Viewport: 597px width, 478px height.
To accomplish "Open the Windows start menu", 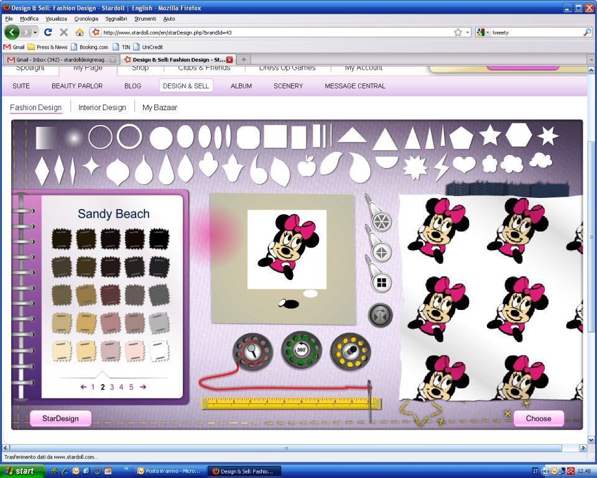I will 22,471.
